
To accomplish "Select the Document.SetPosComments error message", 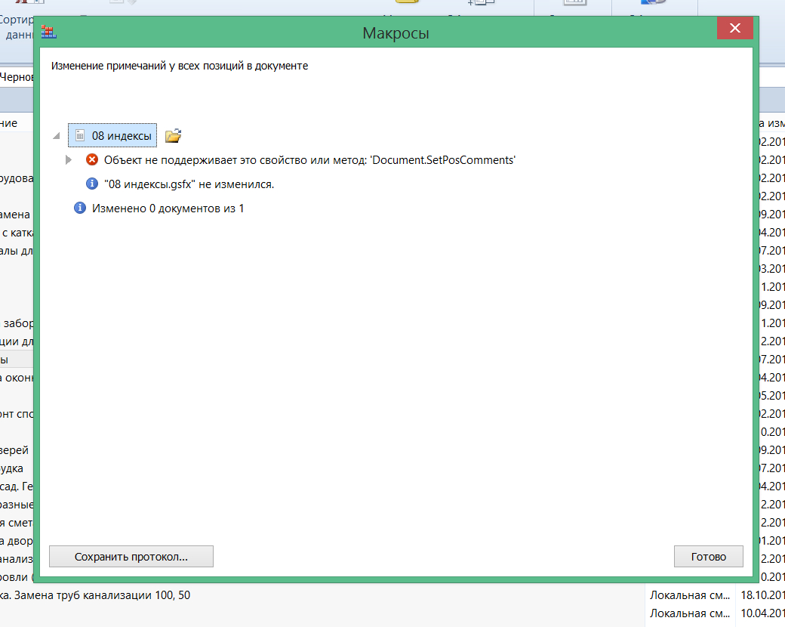I will click(x=310, y=160).
